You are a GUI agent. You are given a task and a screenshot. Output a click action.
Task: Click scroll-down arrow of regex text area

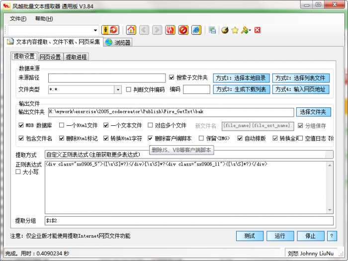click(x=330, y=210)
